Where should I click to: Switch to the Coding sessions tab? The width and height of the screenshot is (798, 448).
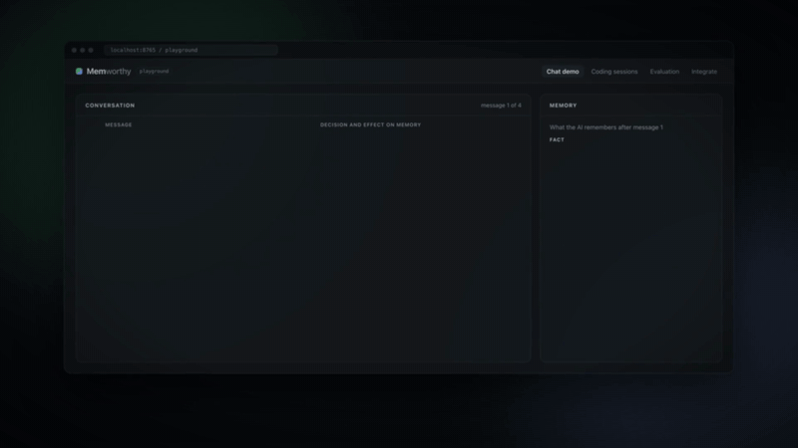click(613, 72)
